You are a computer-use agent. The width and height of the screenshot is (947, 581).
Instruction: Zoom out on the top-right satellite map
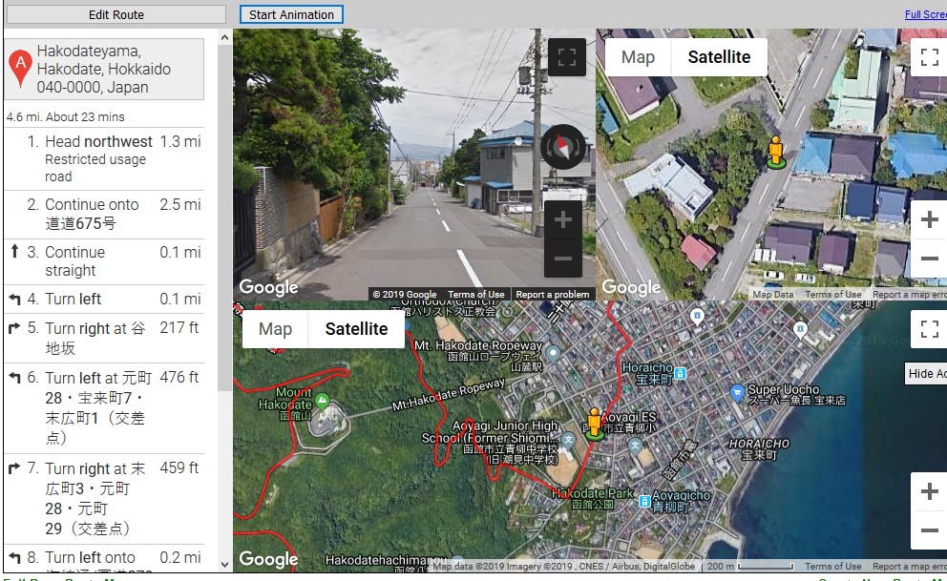tap(930, 259)
